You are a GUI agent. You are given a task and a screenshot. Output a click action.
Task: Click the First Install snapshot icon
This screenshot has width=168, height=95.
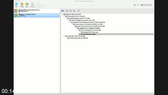[66, 16]
